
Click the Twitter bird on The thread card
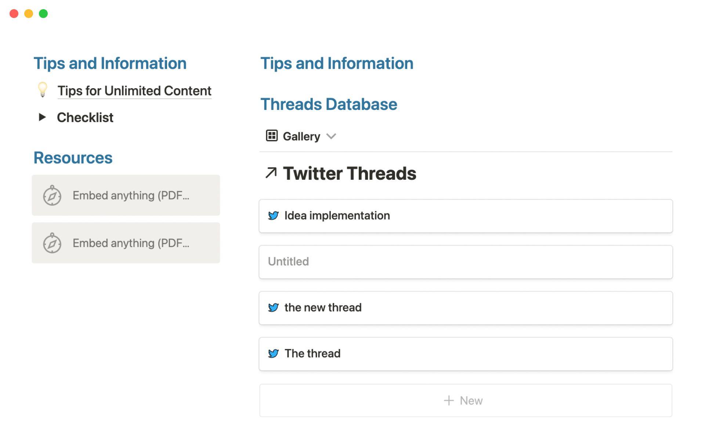click(x=273, y=354)
